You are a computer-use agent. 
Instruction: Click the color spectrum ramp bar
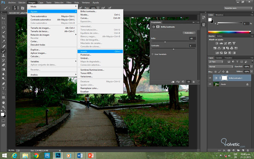tap(229, 32)
